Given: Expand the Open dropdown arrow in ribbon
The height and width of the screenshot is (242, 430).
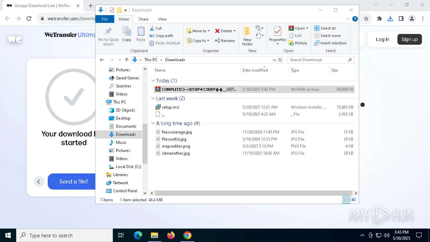Looking at the screenshot, I should click(x=307, y=28).
